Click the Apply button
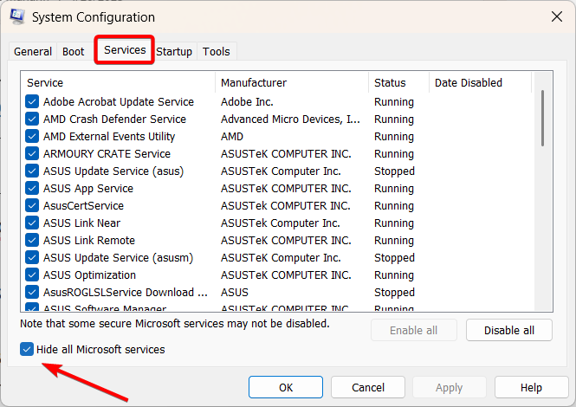The width and height of the screenshot is (576, 407). (450, 387)
